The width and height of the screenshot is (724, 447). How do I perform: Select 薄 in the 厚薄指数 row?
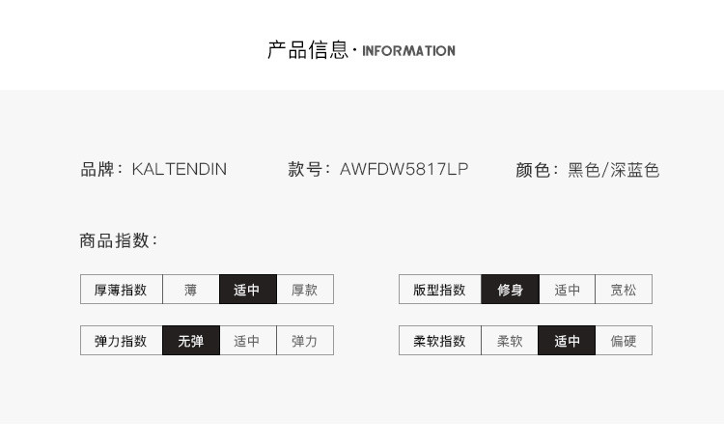[191, 290]
